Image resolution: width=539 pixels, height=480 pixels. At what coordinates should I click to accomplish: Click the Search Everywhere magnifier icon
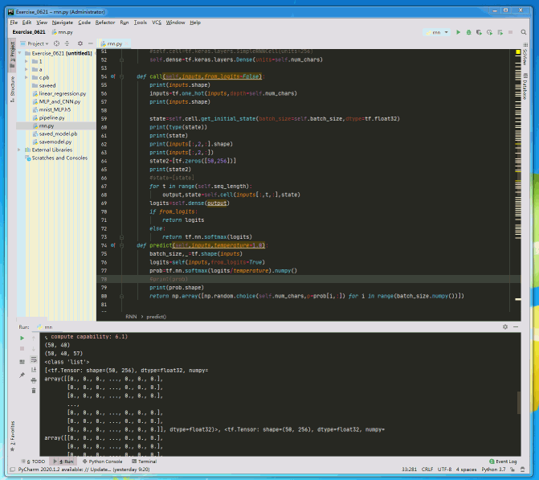523,32
